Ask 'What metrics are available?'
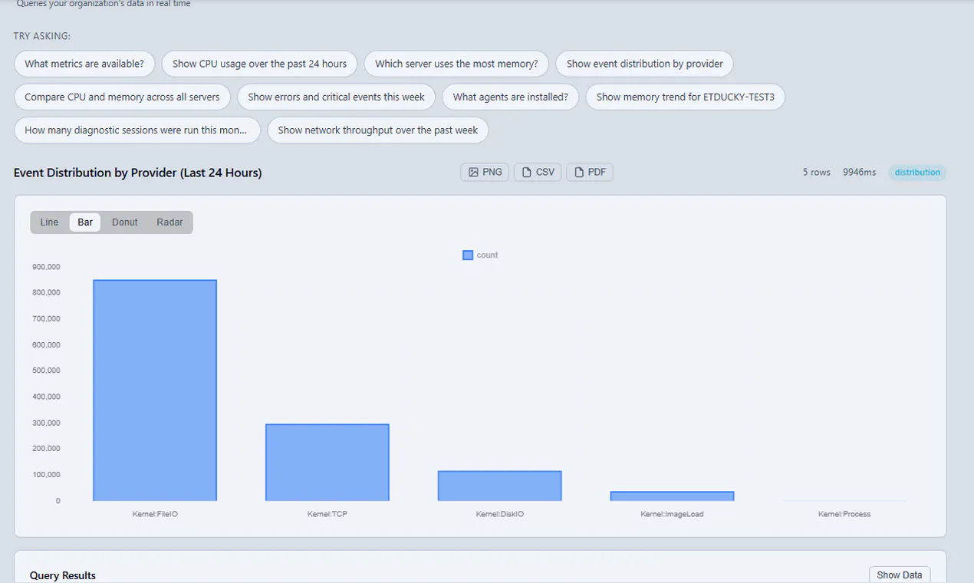Screen dimensions: 974x583 84,64
